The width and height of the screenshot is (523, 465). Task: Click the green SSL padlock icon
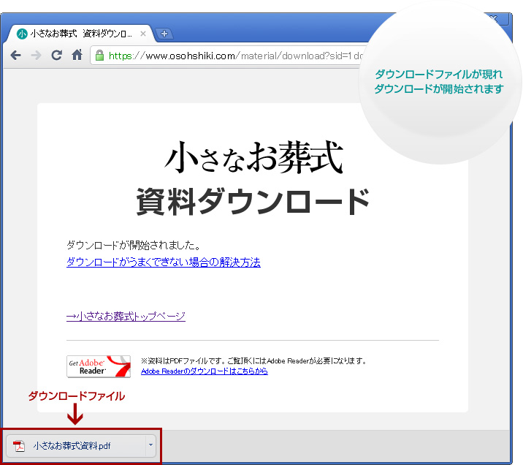click(x=99, y=55)
